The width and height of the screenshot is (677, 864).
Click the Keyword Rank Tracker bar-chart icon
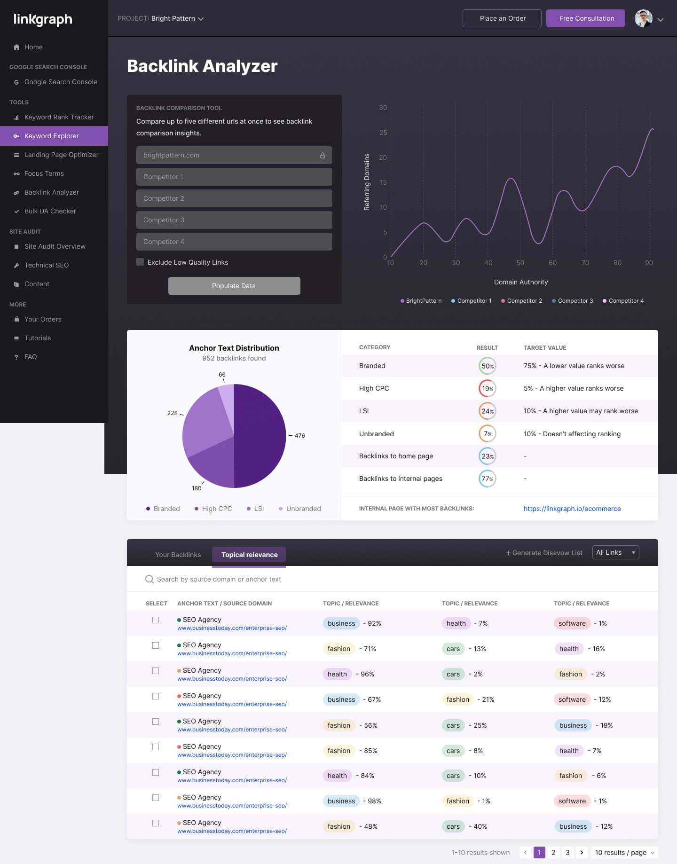[x=17, y=118]
